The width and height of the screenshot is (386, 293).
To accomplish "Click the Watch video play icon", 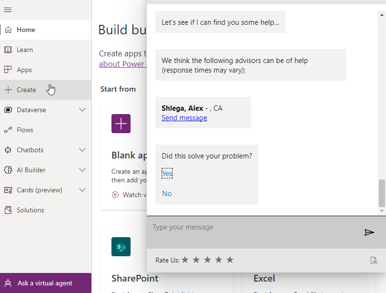I will click(115, 195).
